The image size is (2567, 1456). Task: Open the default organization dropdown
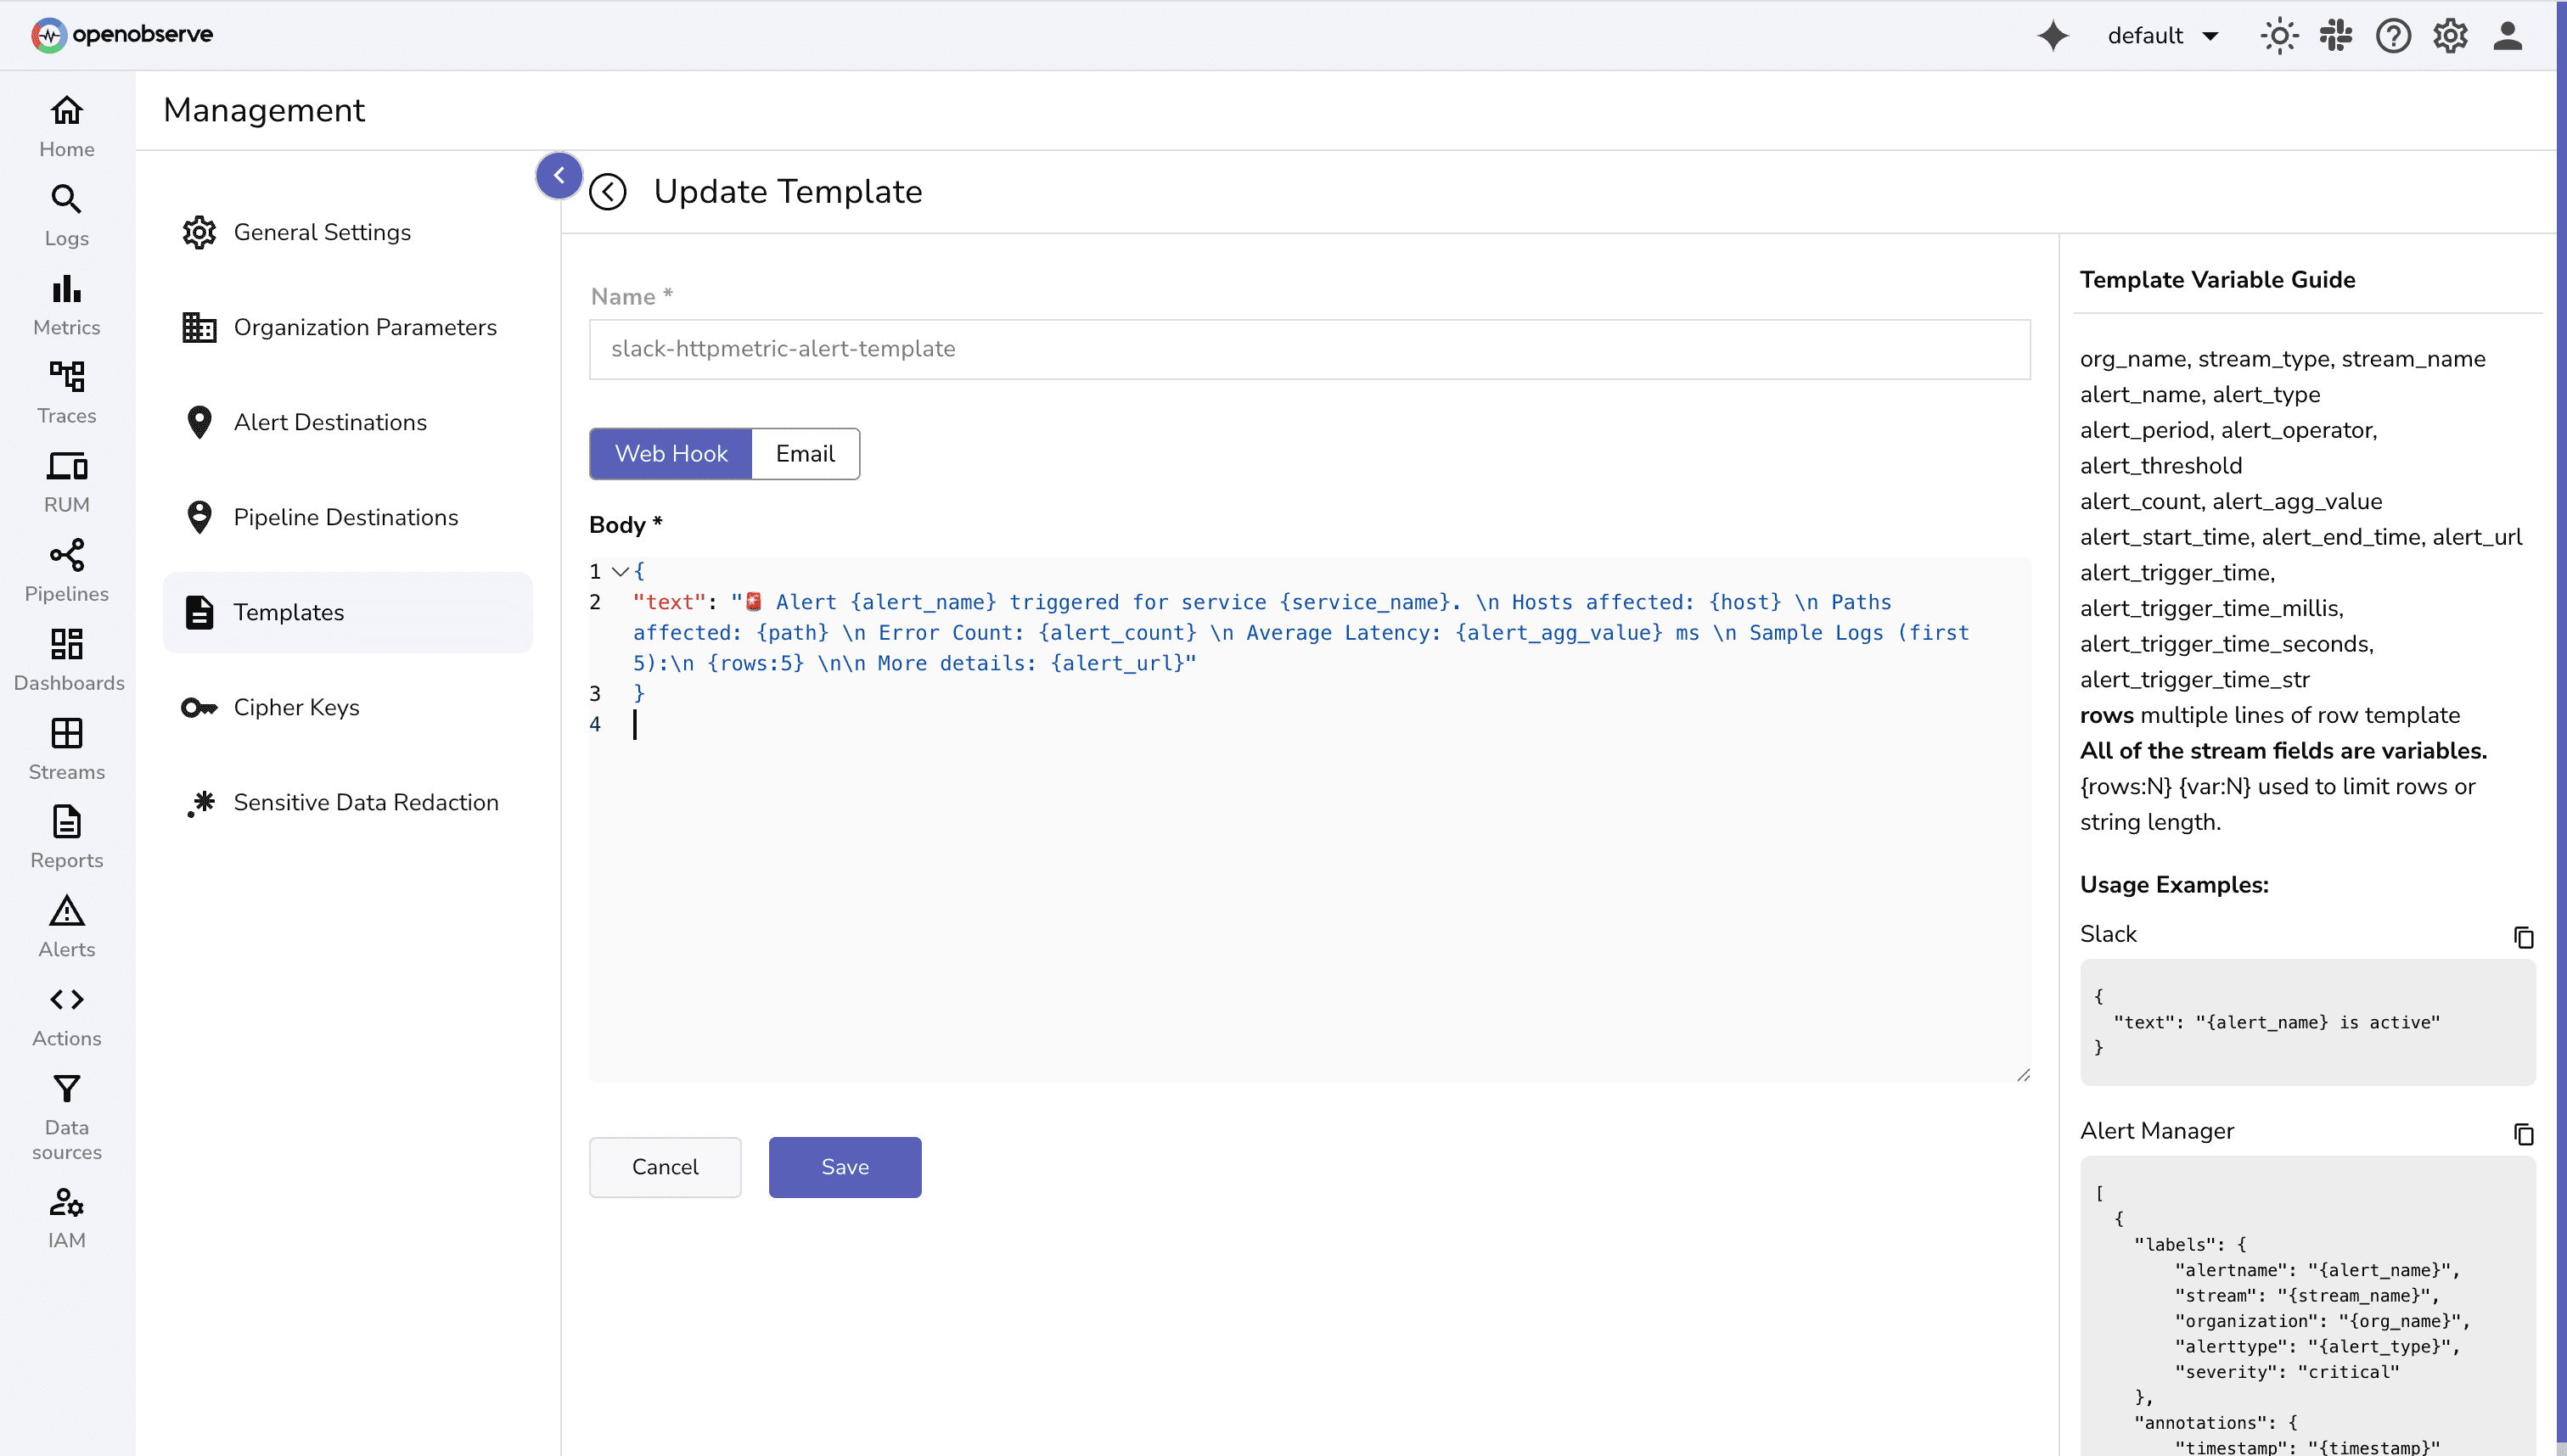[x=2163, y=35]
